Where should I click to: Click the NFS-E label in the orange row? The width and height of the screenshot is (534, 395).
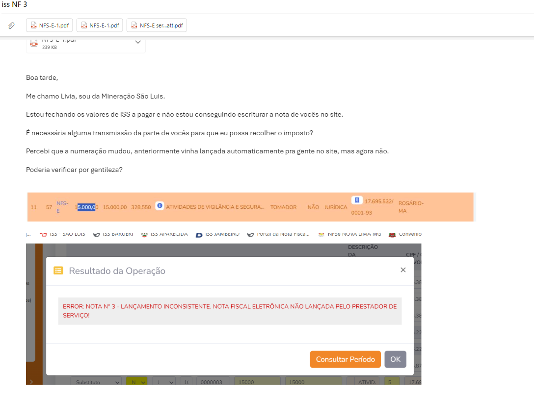pos(62,207)
